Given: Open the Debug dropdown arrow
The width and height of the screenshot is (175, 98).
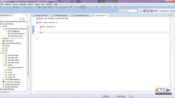Looking at the screenshot, I should tap(42, 7).
